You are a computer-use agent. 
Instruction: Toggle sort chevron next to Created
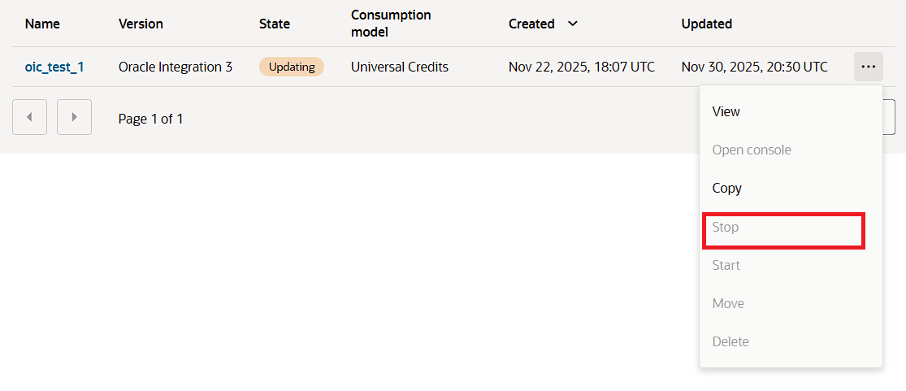[x=573, y=24]
